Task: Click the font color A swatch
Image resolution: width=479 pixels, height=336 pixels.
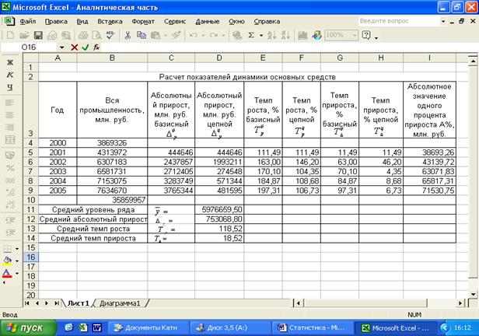Action: (x=8, y=273)
